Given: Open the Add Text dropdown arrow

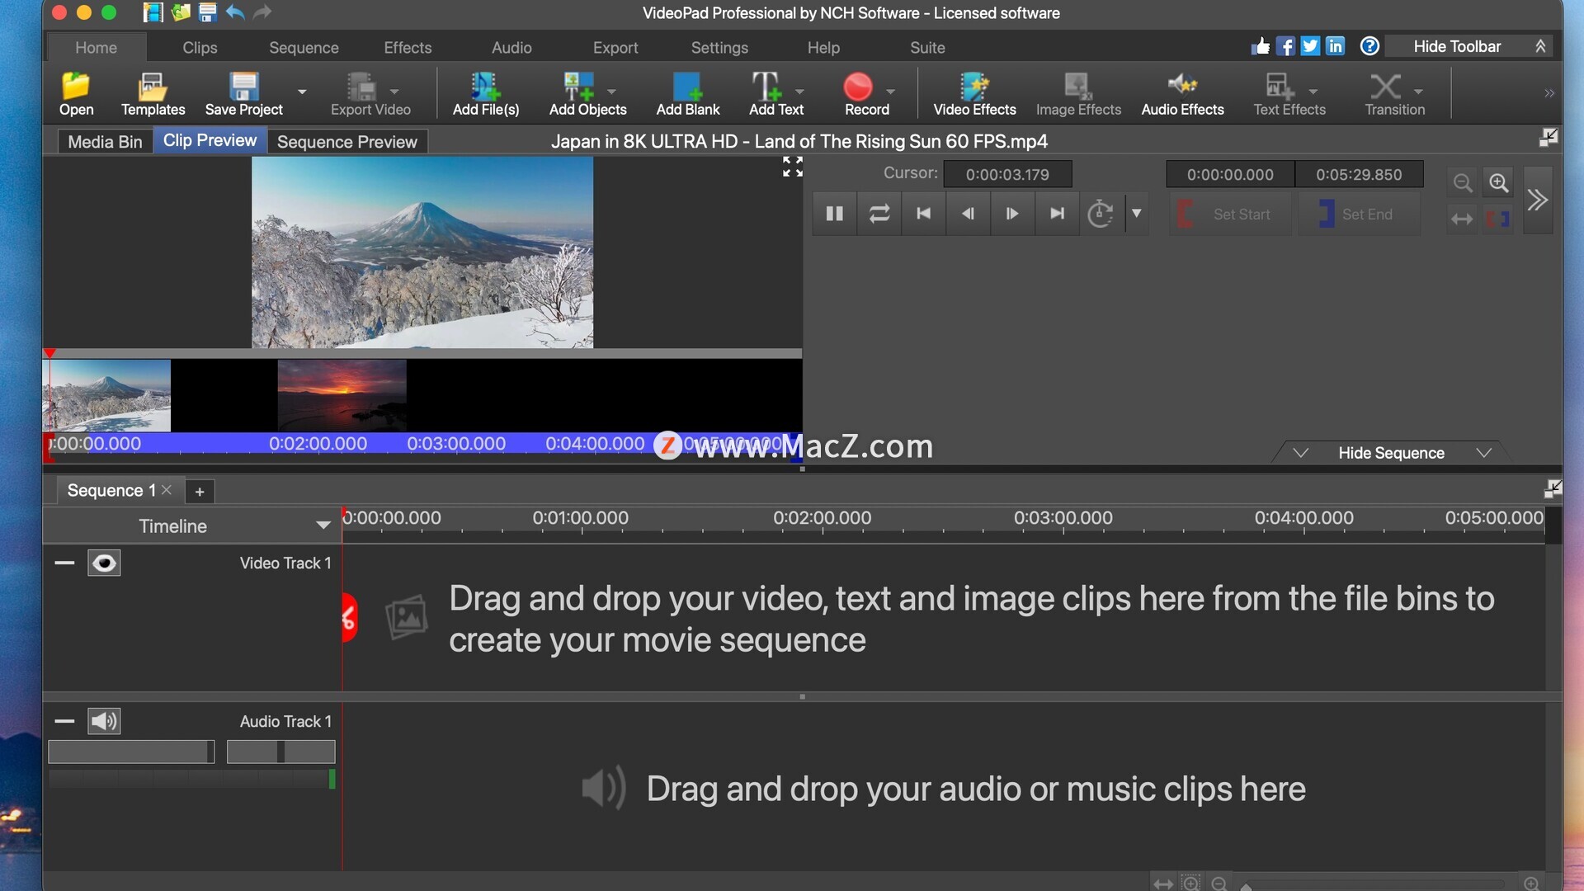Looking at the screenshot, I should point(799,92).
